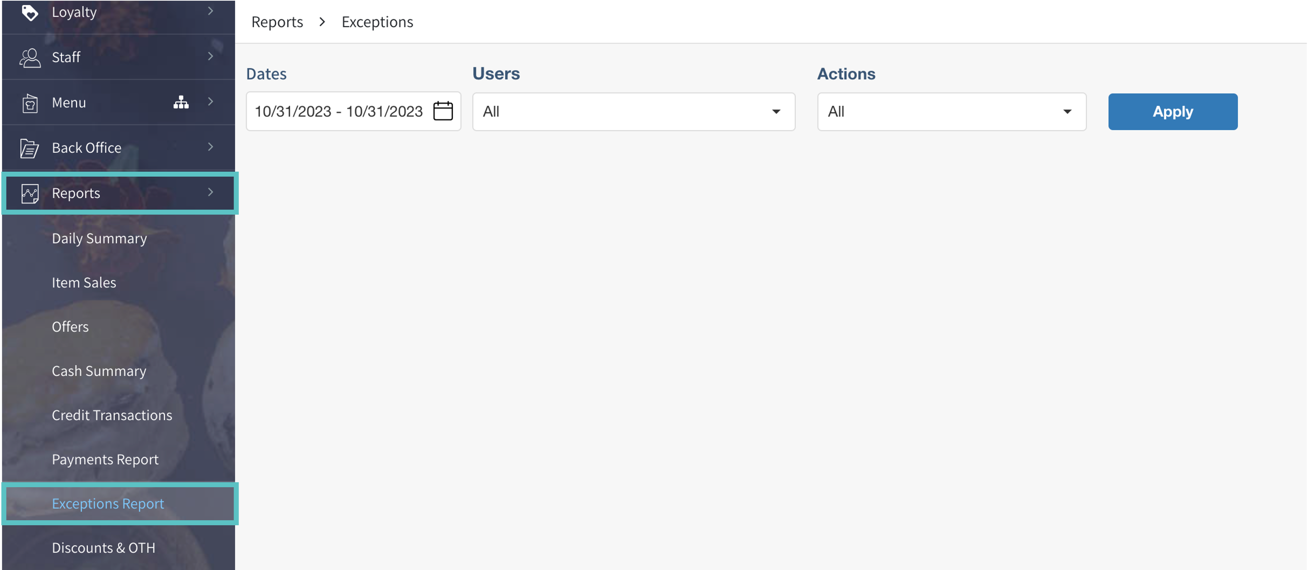Expand the Back Office chevron
This screenshot has width=1308, height=570.
coord(210,147)
